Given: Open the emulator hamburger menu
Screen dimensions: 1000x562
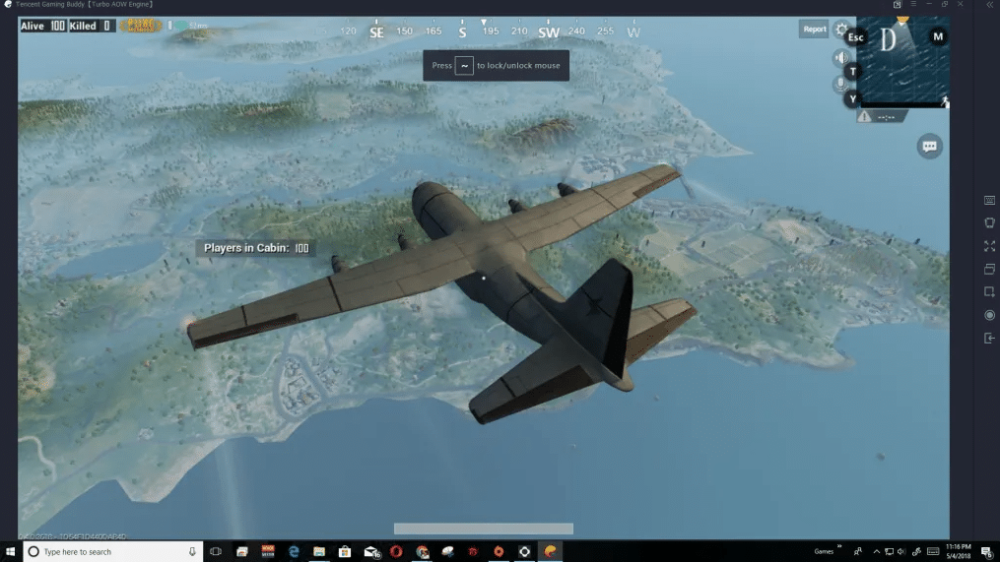Looking at the screenshot, I should (x=913, y=4).
